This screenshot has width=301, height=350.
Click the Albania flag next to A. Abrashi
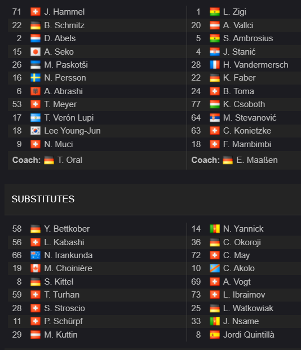tap(36, 91)
